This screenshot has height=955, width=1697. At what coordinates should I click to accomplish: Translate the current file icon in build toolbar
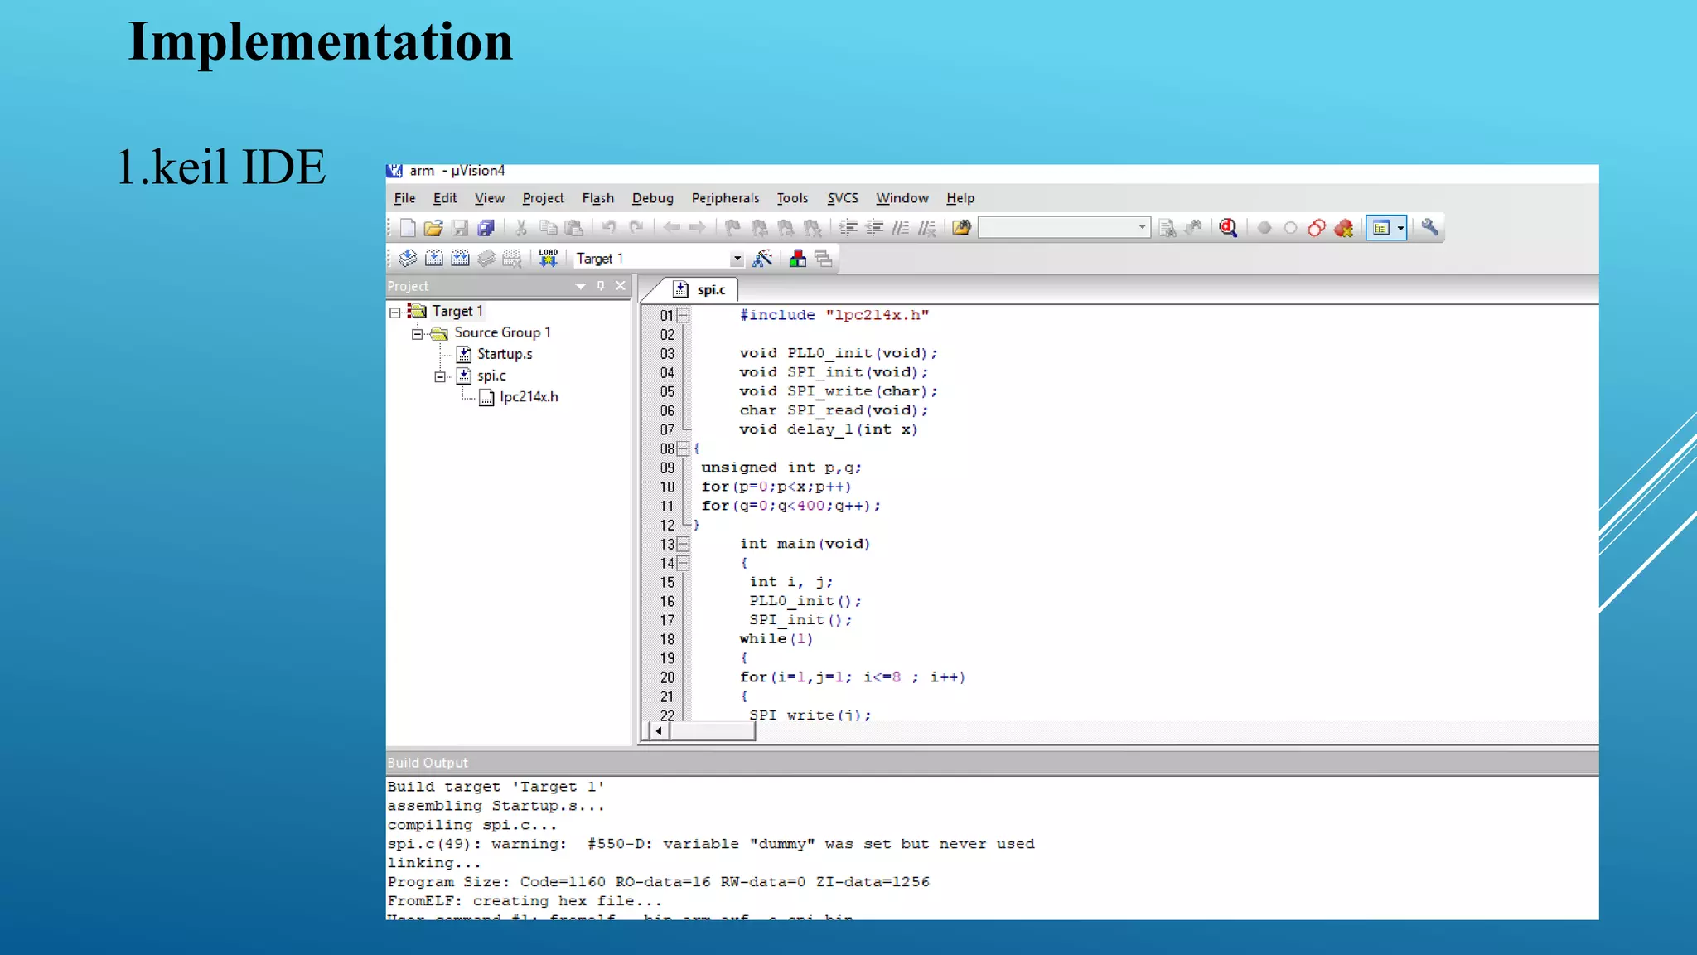[x=408, y=259]
